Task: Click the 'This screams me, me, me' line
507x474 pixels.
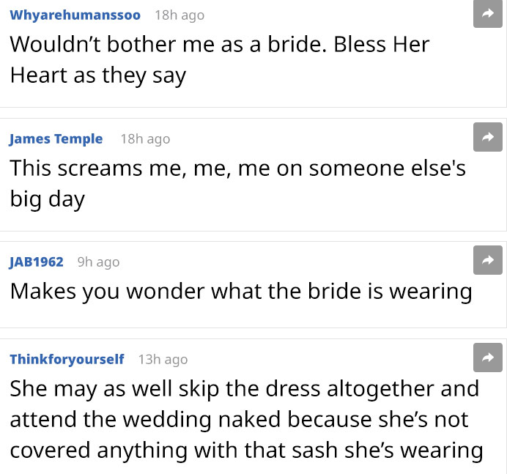Action: tap(237, 168)
